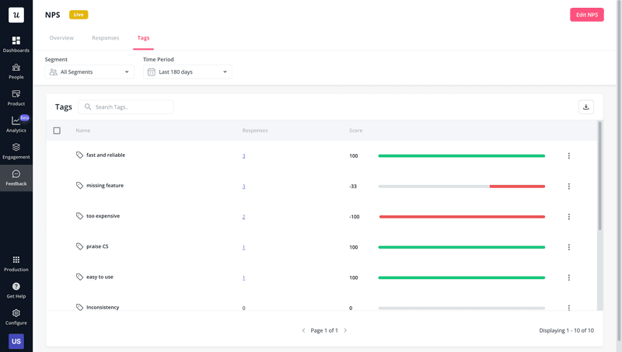This screenshot has width=622, height=352.
Task: Click the too expensive red score bar
Action: tap(462, 217)
